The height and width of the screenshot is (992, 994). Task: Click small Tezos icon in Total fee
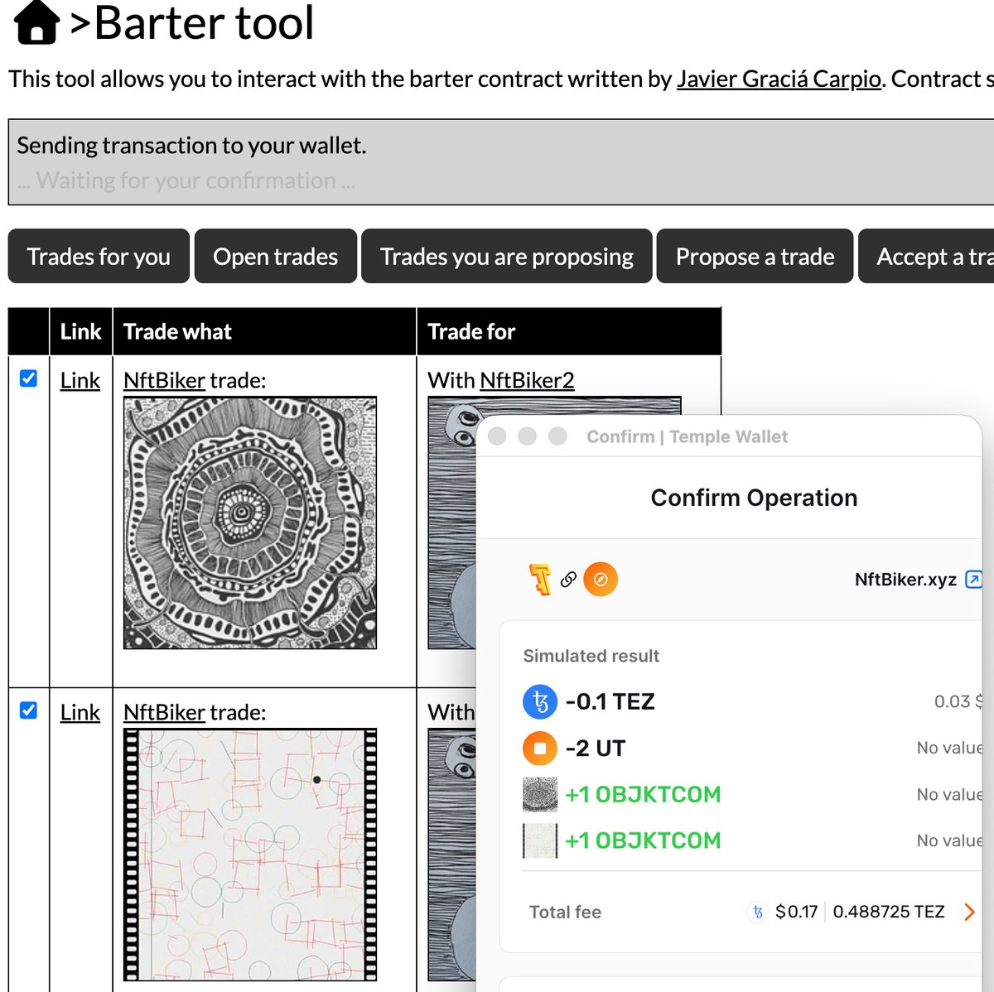758,912
